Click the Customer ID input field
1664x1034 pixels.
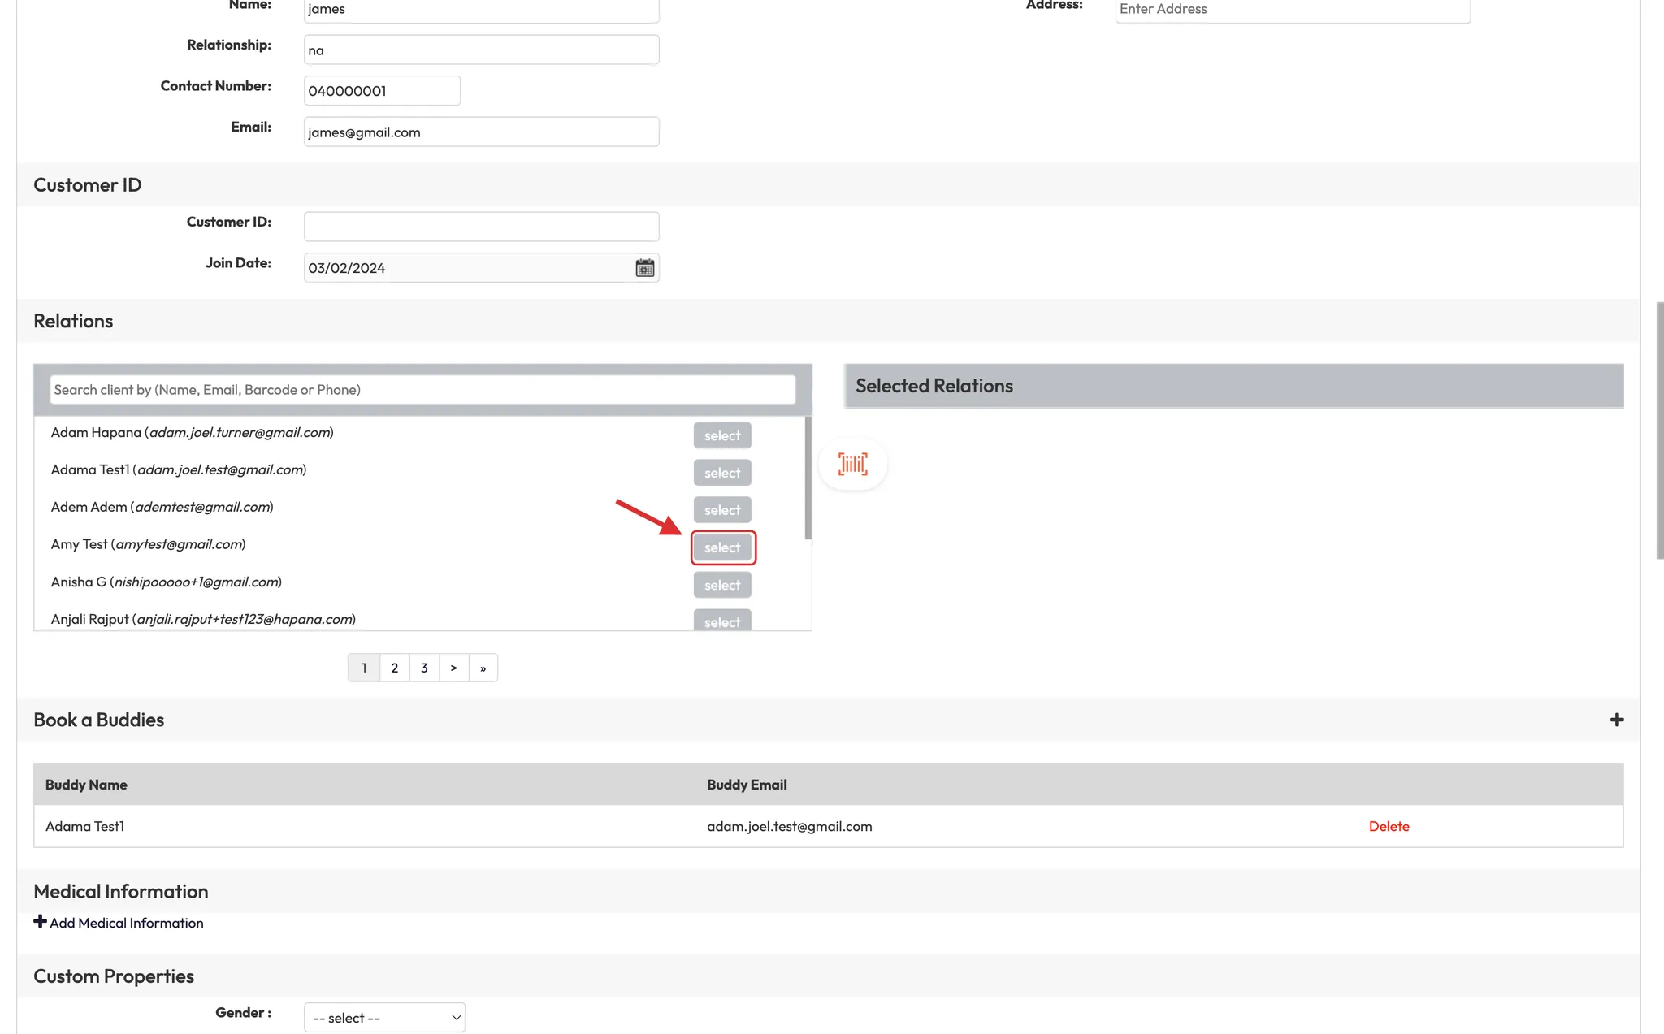point(481,227)
